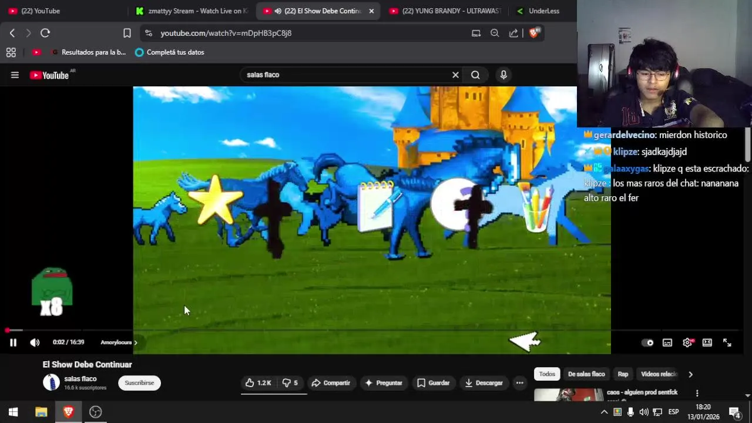Viewport: 752px width, 423px height.
Task: Open the salas flaco channel avatar
Action: (x=52, y=382)
